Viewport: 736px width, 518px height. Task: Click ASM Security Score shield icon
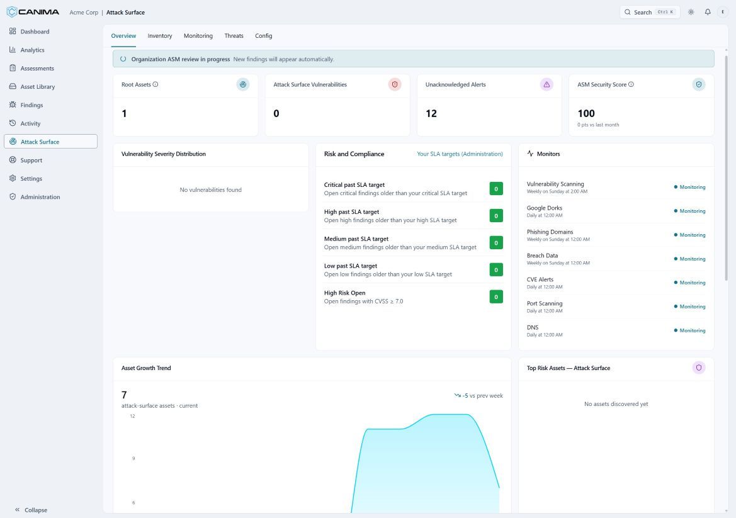tap(699, 84)
